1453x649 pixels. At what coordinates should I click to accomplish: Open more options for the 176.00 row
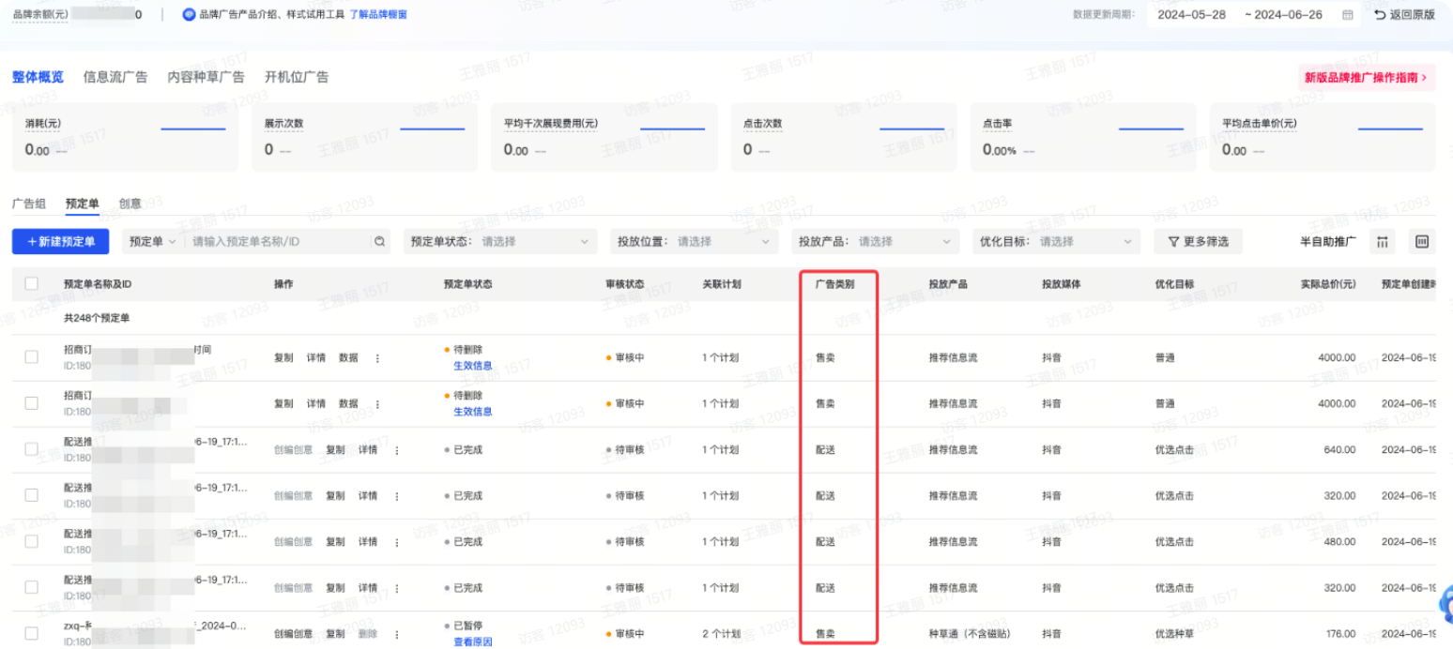396,634
